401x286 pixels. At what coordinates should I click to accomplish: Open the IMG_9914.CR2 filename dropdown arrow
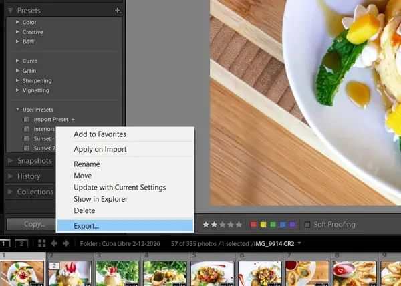click(299, 243)
